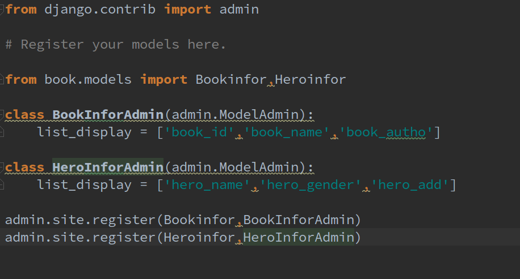Click class name 'HeroInforAdmin' in its definition
This screenshot has height=279, width=520.
coord(108,168)
